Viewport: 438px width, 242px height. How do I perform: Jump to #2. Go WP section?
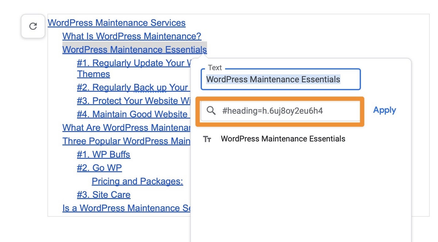pyautogui.click(x=99, y=168)
